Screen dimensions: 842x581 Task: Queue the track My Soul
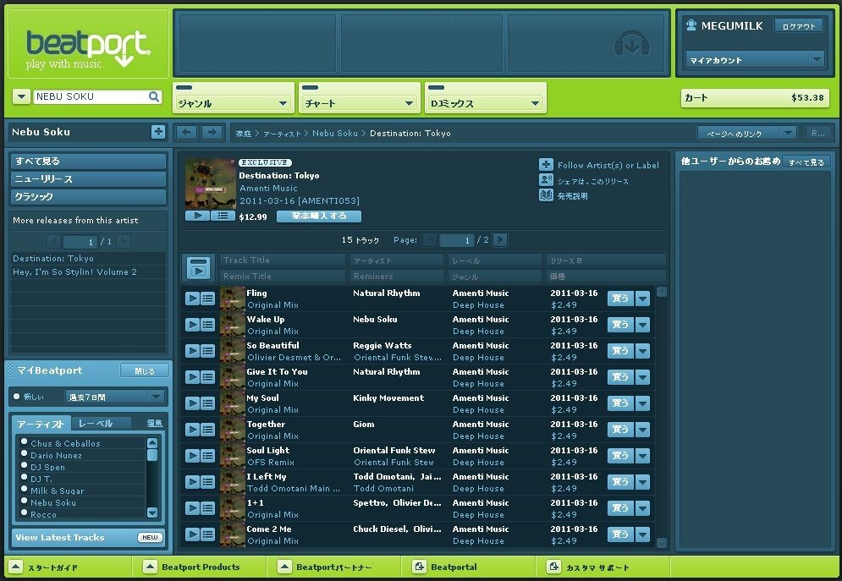click(x=208, y=403)
